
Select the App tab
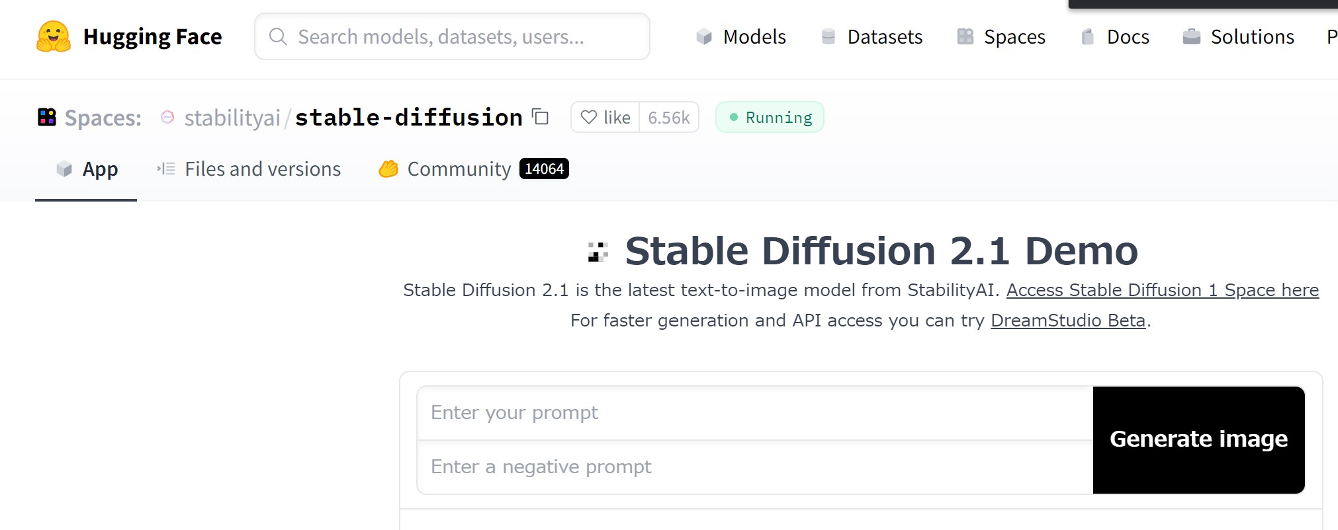[87, 169]
